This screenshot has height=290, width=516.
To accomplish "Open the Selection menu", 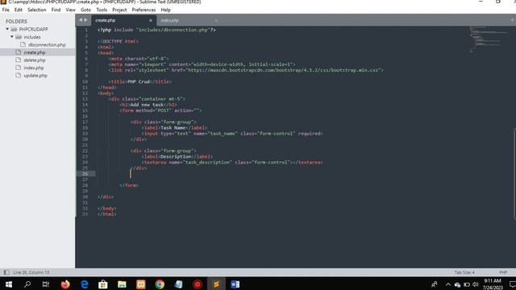I will pyautogui.click(x=36, y=10).
